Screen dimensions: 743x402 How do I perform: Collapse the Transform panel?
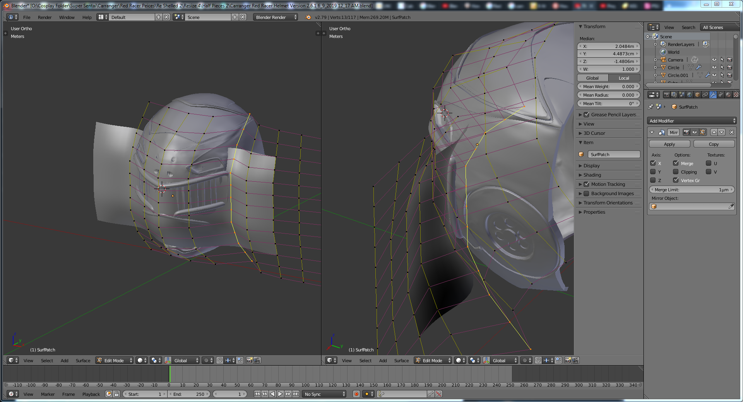click(580, 27)
